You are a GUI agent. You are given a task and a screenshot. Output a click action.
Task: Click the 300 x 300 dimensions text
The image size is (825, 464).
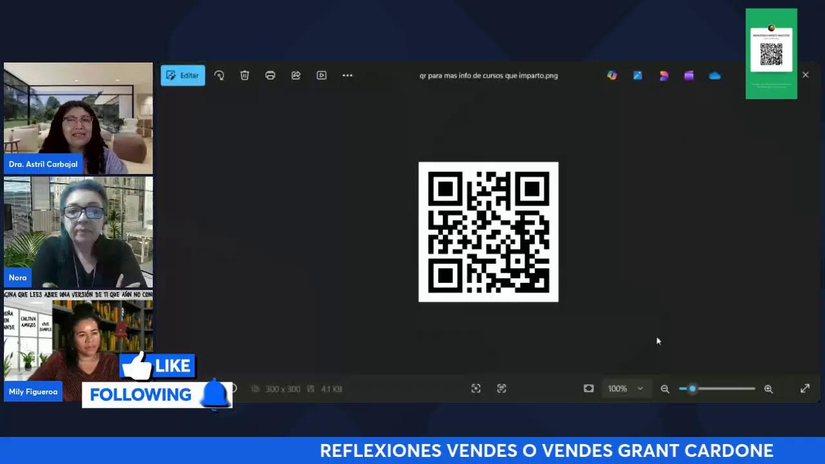tap(283, 389)
